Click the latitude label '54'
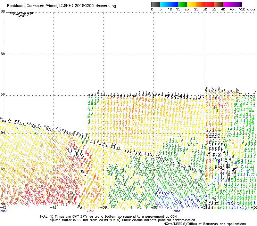The height and width of the screenshot is (226, 257). (x=3, y=132)
